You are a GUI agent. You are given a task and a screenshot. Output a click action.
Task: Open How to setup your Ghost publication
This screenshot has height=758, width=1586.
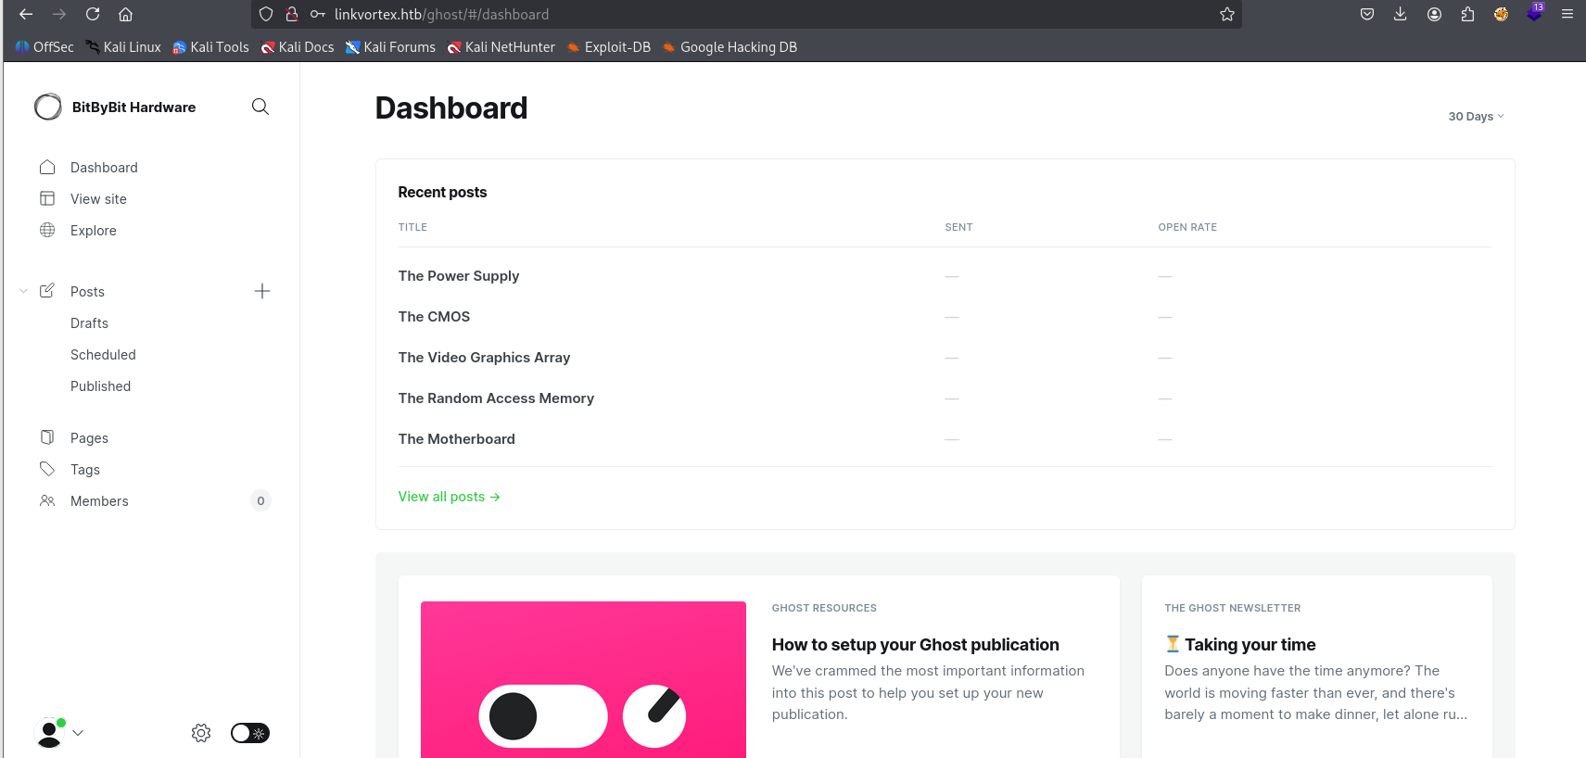coord(916,645)
